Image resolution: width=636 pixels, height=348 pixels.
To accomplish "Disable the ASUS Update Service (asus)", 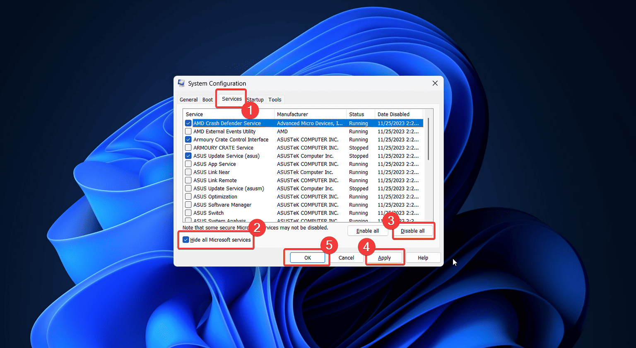I will tap(188, 156).
